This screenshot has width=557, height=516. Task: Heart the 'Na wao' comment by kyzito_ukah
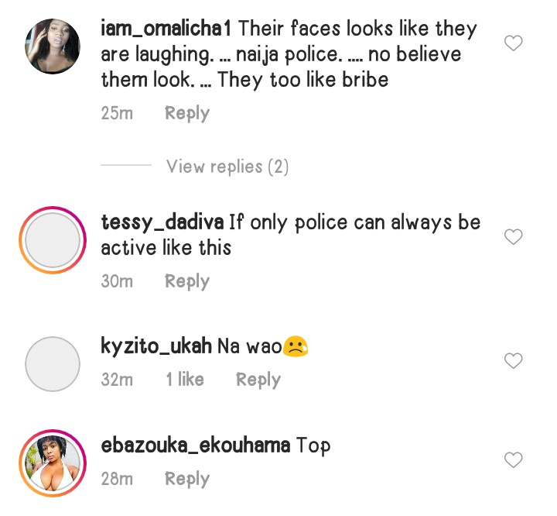pos(513,361)
